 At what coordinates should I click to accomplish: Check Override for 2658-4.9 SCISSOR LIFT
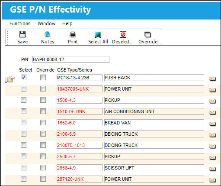point(43,168)
